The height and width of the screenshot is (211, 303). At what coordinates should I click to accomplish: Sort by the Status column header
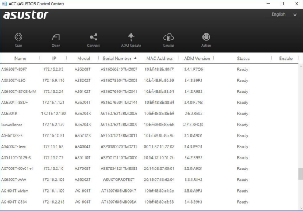[x=243, y=58]
